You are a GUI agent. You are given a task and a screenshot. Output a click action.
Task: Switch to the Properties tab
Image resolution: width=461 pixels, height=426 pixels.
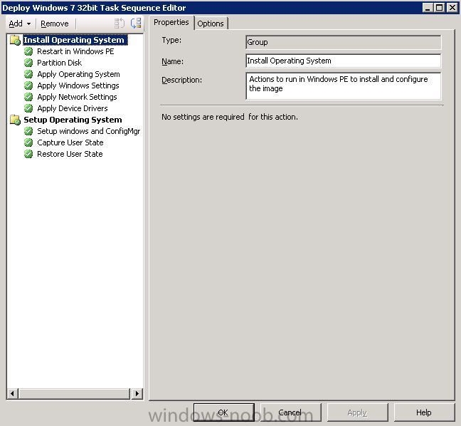[171, 22]
